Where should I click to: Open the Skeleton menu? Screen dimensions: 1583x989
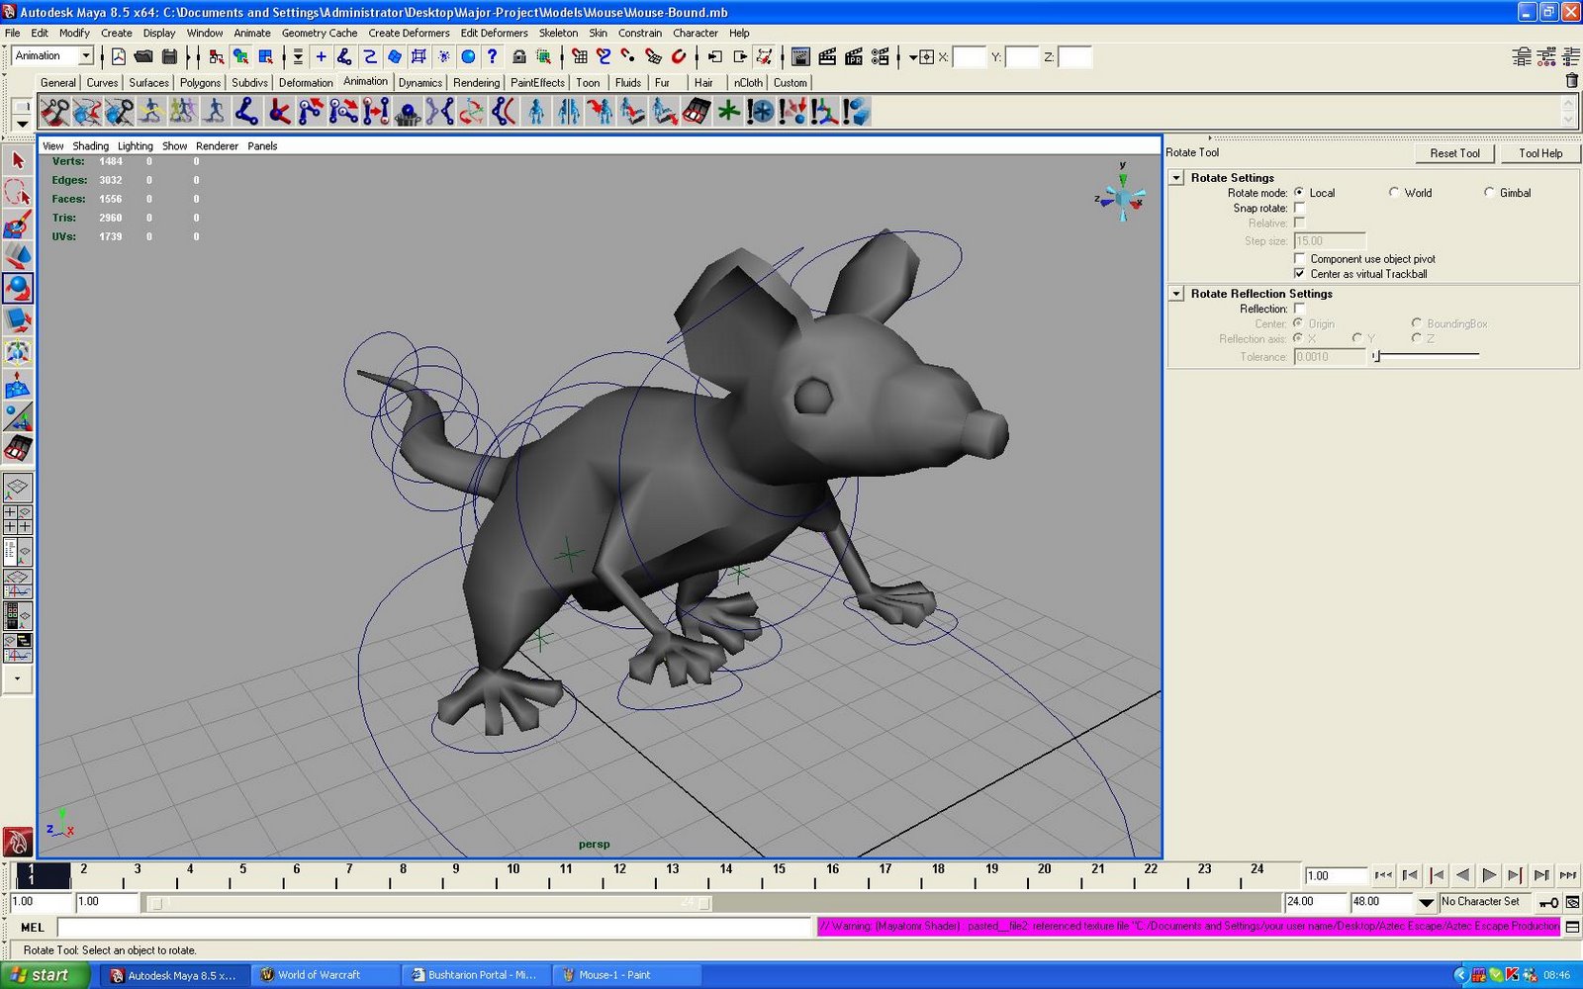pyautogui.click(x=558, y=33)
